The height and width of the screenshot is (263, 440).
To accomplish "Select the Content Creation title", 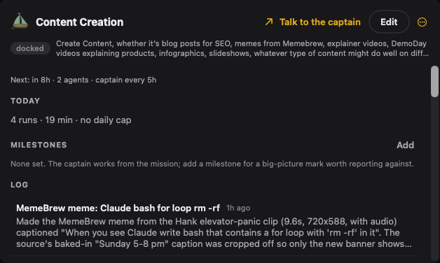I will (80, 22).
